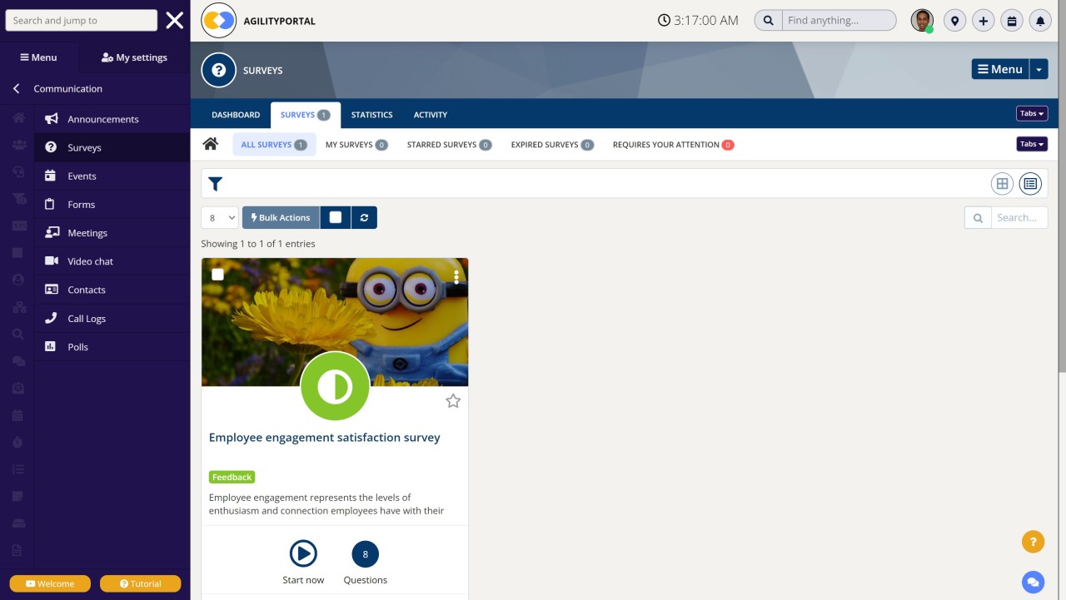Open the calendar icon in the top bar

coord(1012,20)
